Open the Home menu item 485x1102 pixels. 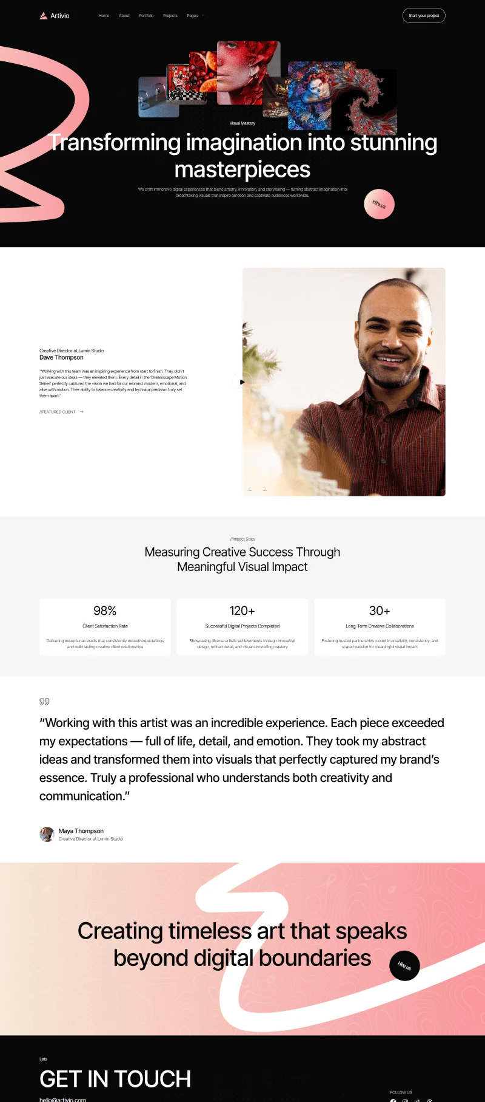click(104, 16)
